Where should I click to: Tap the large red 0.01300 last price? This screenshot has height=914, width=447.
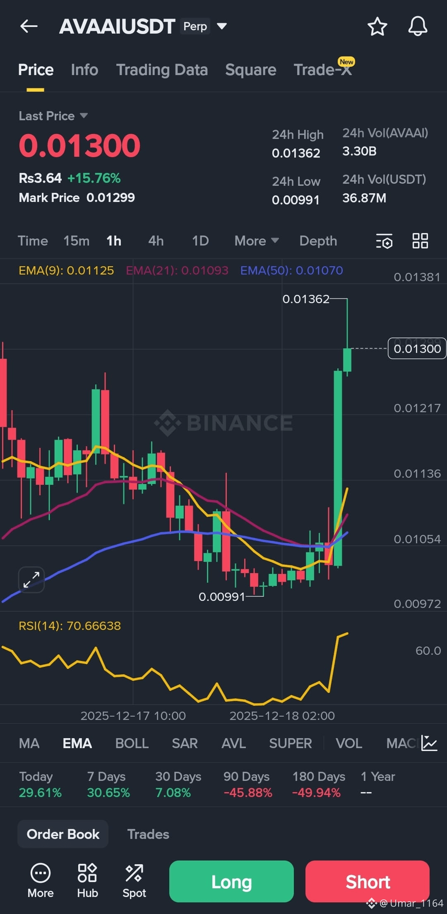tap(79, 146)
